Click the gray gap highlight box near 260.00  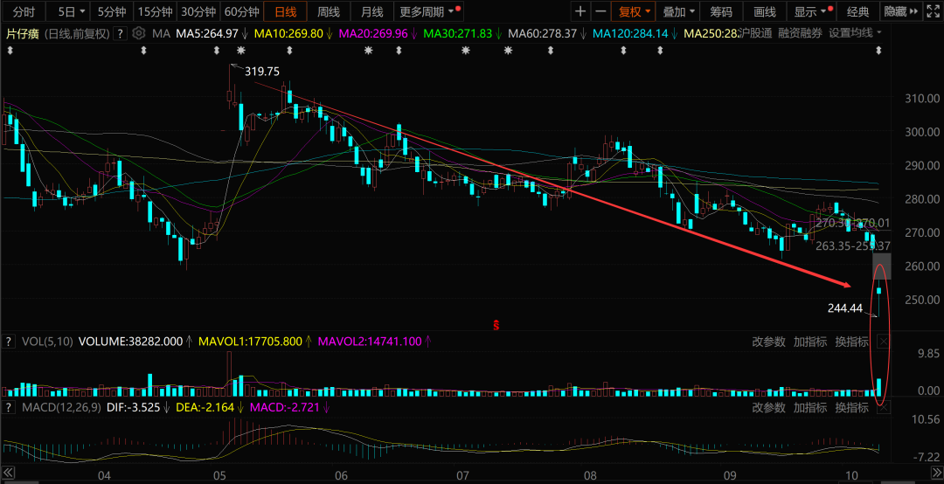pyautogui.click(x=881, y=266)
